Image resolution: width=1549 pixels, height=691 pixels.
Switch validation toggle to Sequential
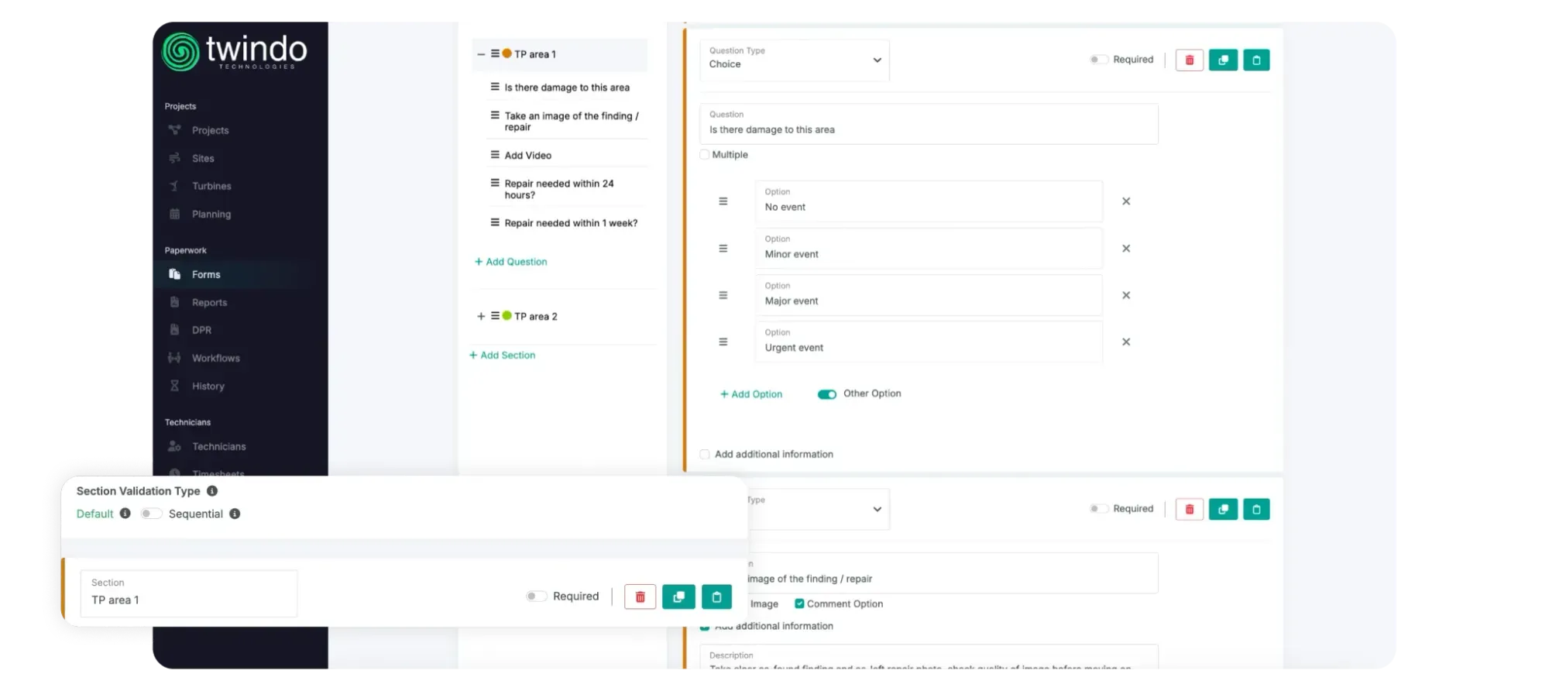click(150, 514)
